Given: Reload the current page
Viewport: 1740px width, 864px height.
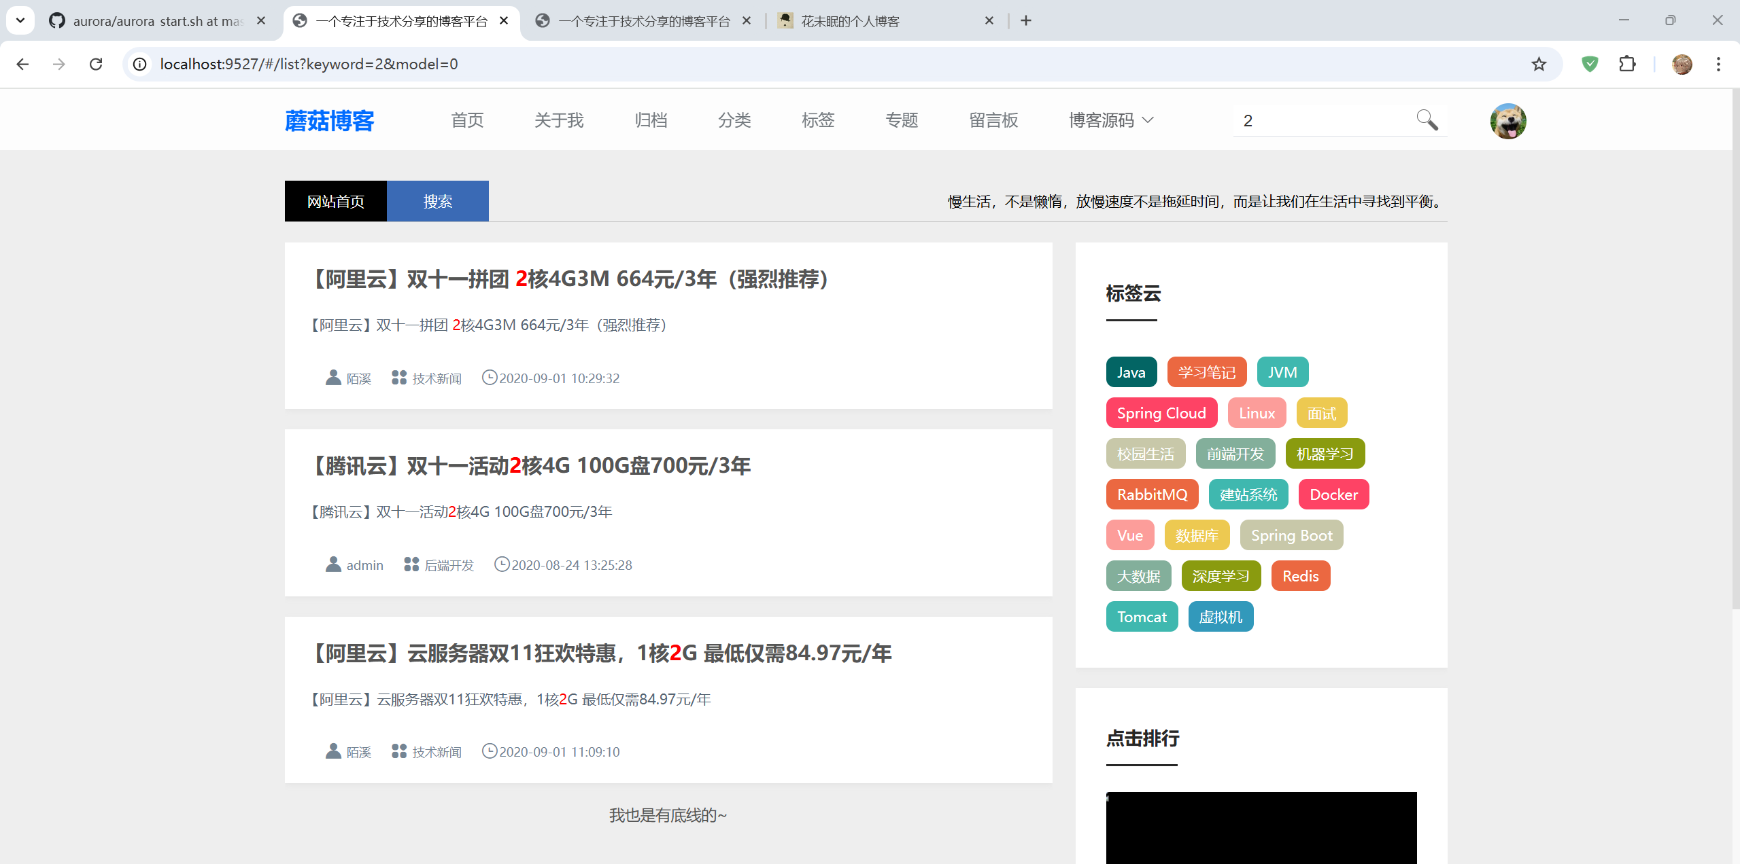Looking at the screenshot, I should (96, 64).
